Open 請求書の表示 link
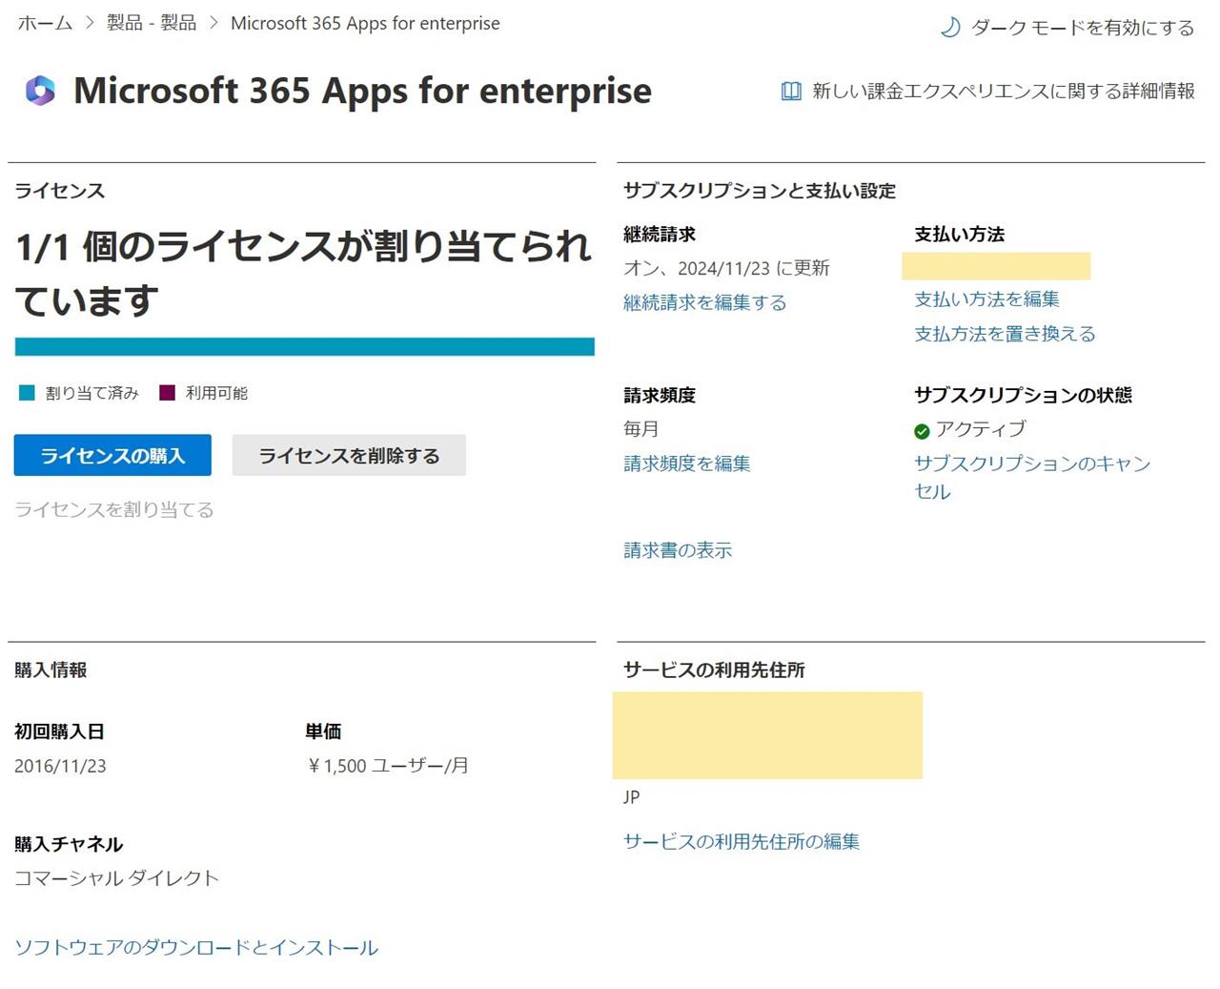Viewport: 1220px width, 989px height. (x=678, y=550)
